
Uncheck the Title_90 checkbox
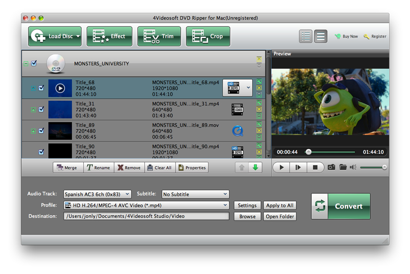41,152
